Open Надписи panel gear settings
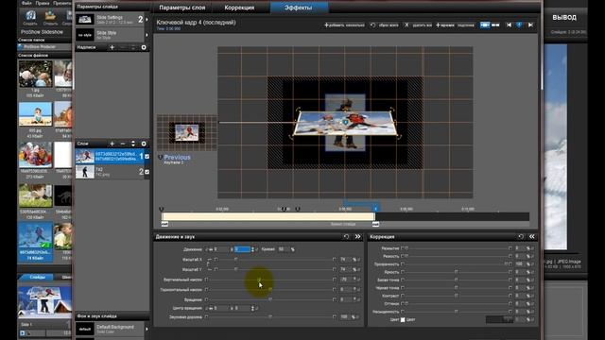 tap(144, 47)
